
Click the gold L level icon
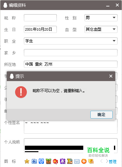(x=70, y=161)
